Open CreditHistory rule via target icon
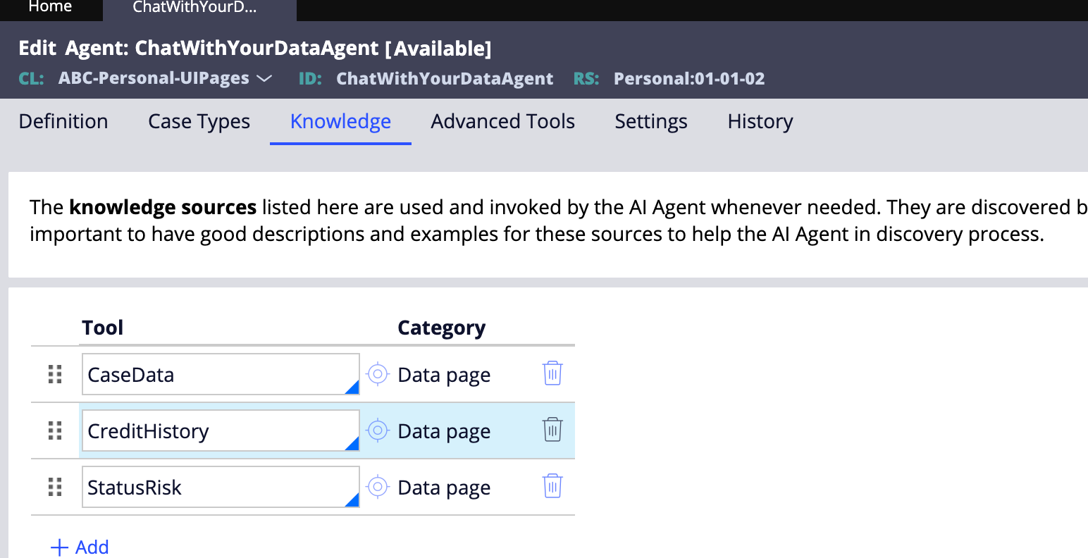 (x=378, y=430)
